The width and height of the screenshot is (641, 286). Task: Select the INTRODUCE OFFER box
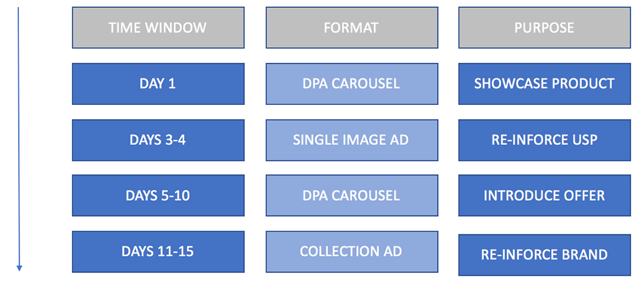[544, 195]
